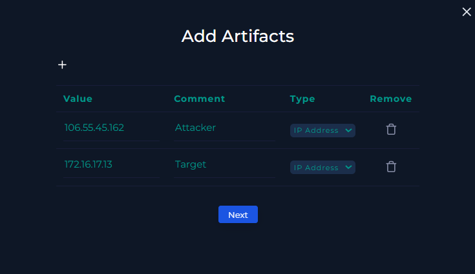Image resolution: width=475 pixels, height=274 pixels.
Task: Click the Remove column header
Action: pos(391,99)
